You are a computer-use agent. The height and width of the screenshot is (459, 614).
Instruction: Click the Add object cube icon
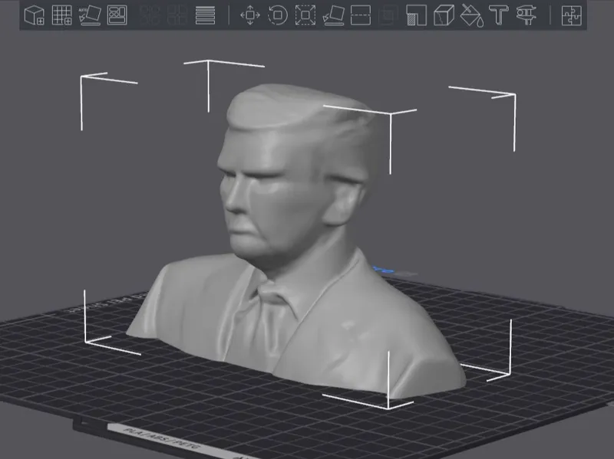click(34, 15)
